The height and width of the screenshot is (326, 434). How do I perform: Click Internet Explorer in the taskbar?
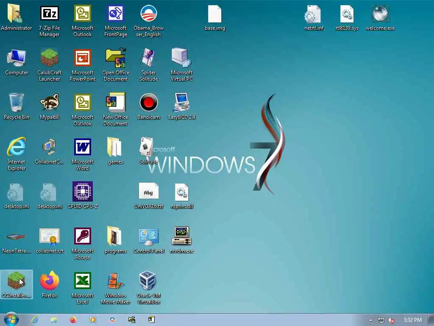[x=34, y=320]
